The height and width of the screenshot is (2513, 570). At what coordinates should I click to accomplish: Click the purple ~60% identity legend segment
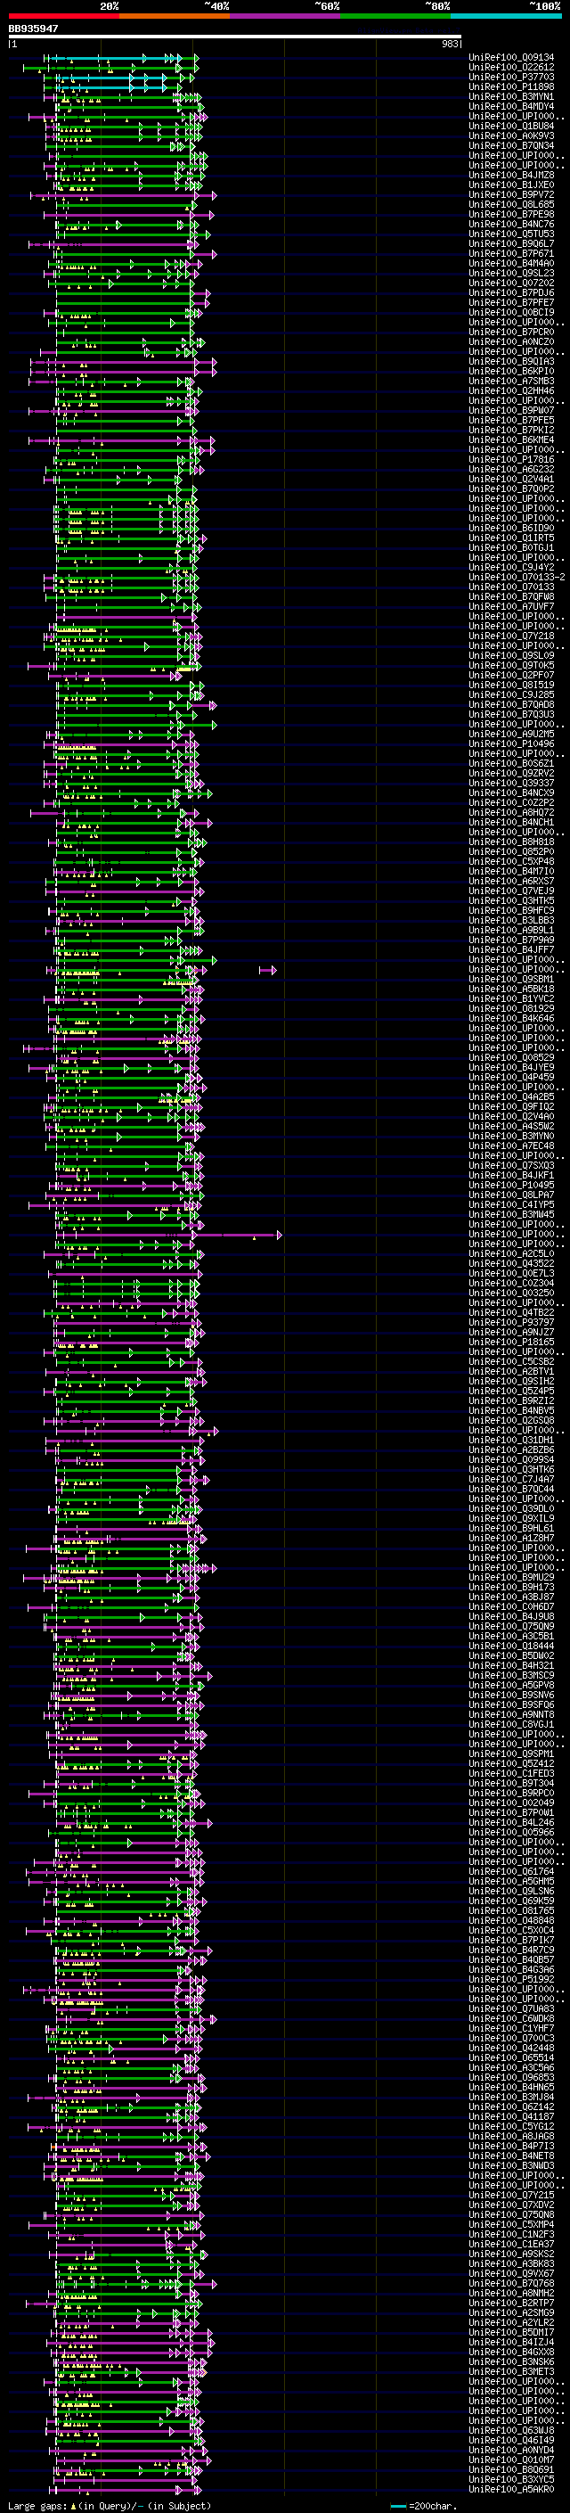tap(286, 16)
